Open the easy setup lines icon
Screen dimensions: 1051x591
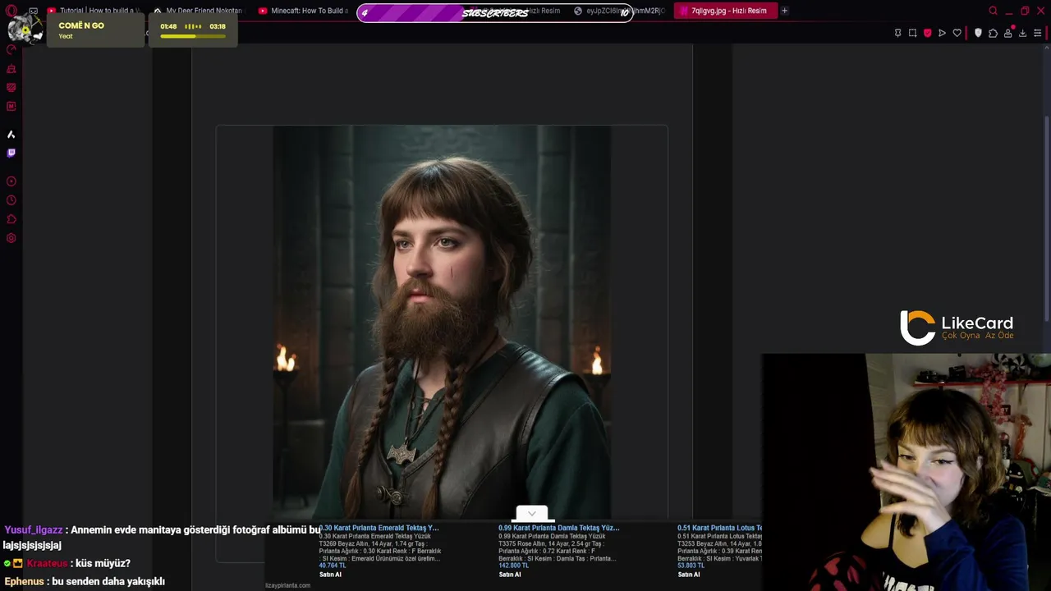pos(1038,33)
